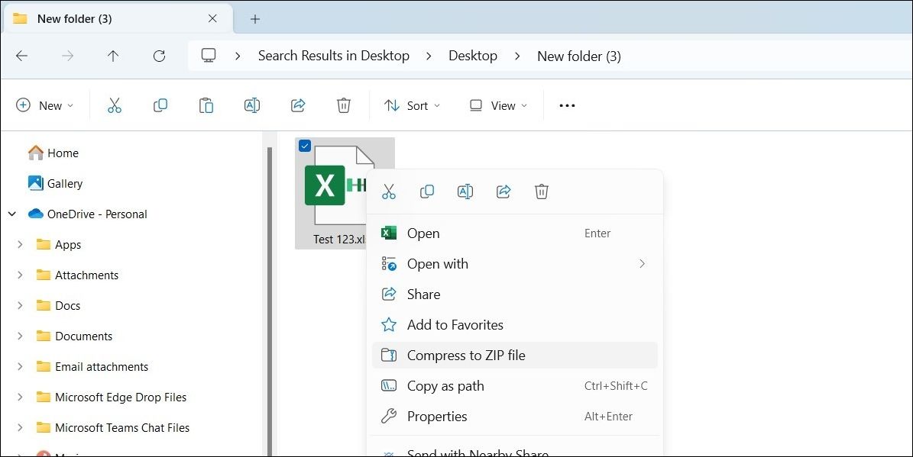Select the Cut icon in the toolbar
The height and width of the screenshot is (457, 913).
(115, 105)
